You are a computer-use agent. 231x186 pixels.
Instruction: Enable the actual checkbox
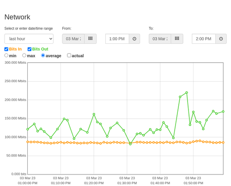[x=69, y=55]
